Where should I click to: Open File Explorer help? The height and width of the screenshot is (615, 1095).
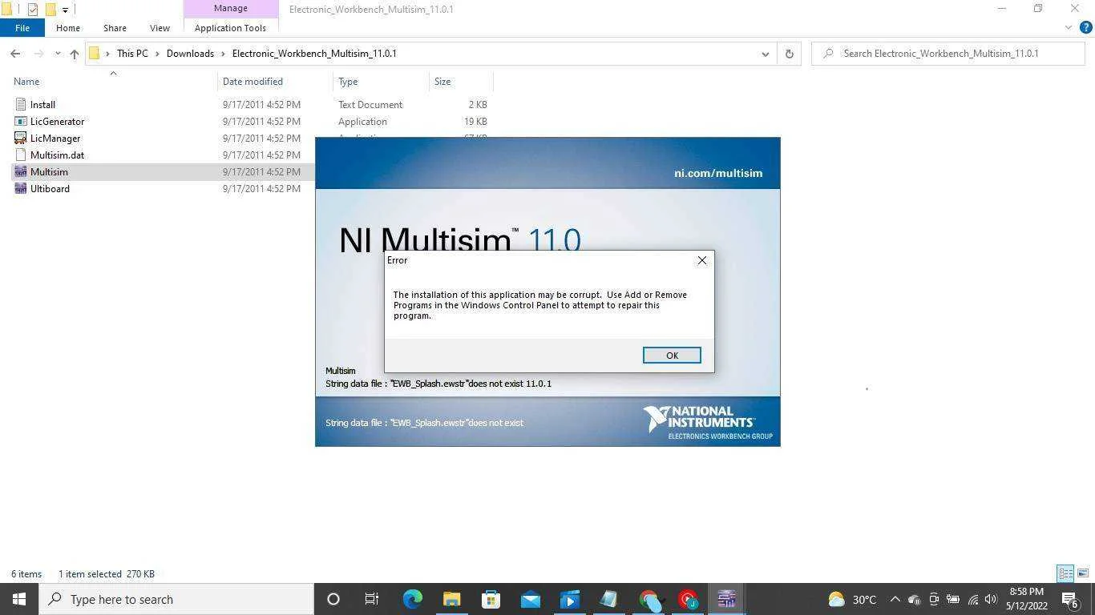[1086, 28]
